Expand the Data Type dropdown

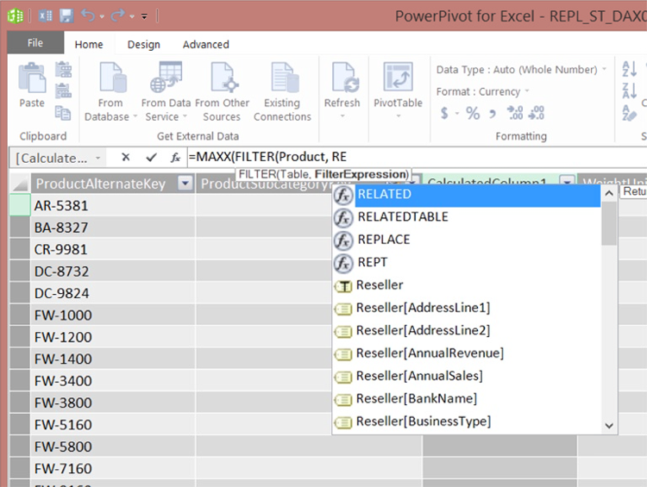[604, 70]
